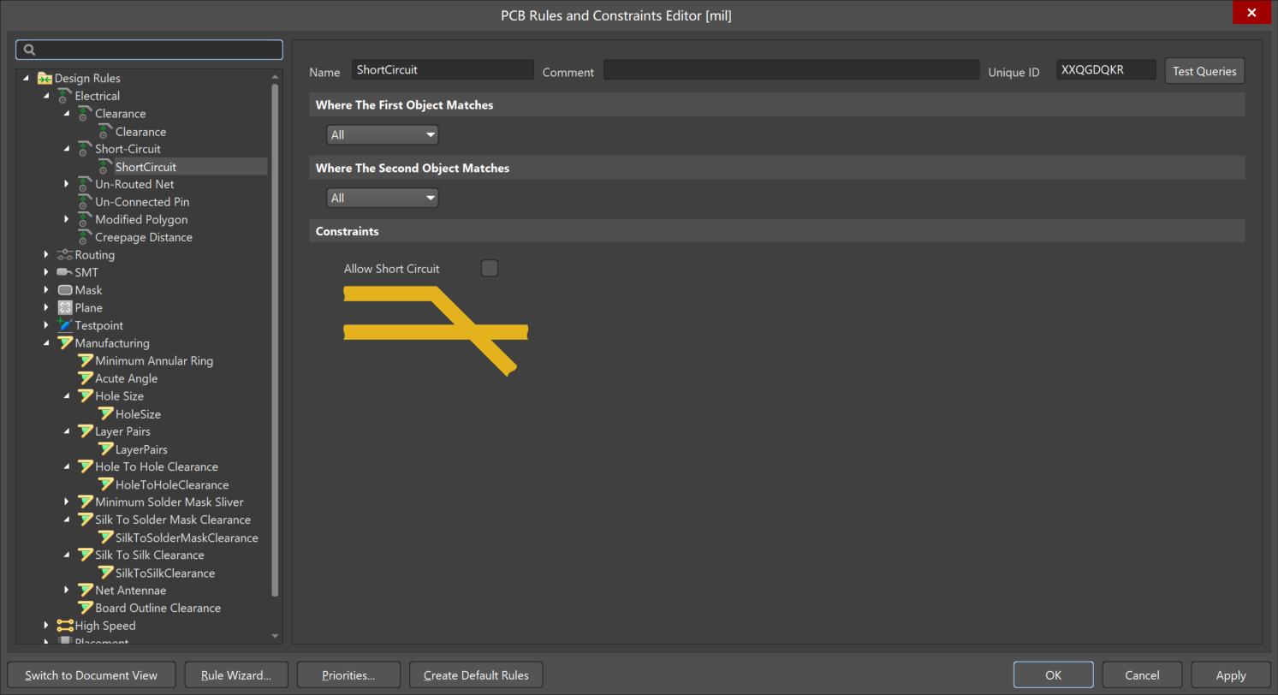Open the first object matches dropdown
Image resolution: width=1278 pixels, height=695 pixels.
(x=382, y=135)
